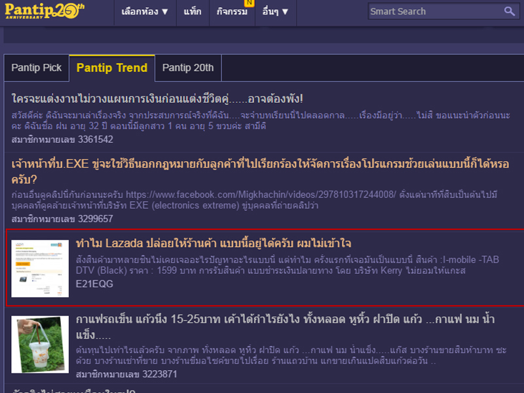Viewport: 524px width, 393px height.
Task: Switch to the Pantip Pick tab
Action: point(37,68)
